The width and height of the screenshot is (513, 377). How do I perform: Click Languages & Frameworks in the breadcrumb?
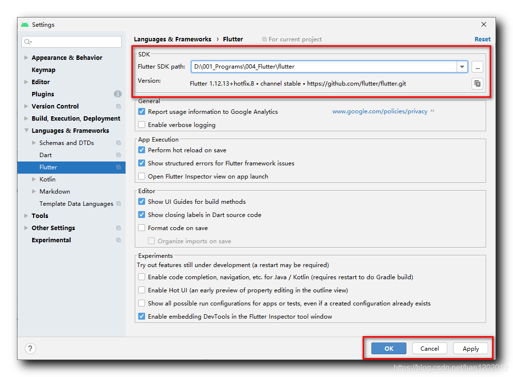point(172,39)
